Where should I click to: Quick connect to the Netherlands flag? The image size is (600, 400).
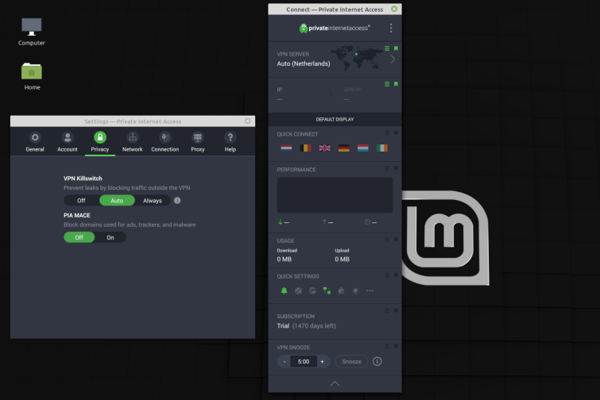286,148
